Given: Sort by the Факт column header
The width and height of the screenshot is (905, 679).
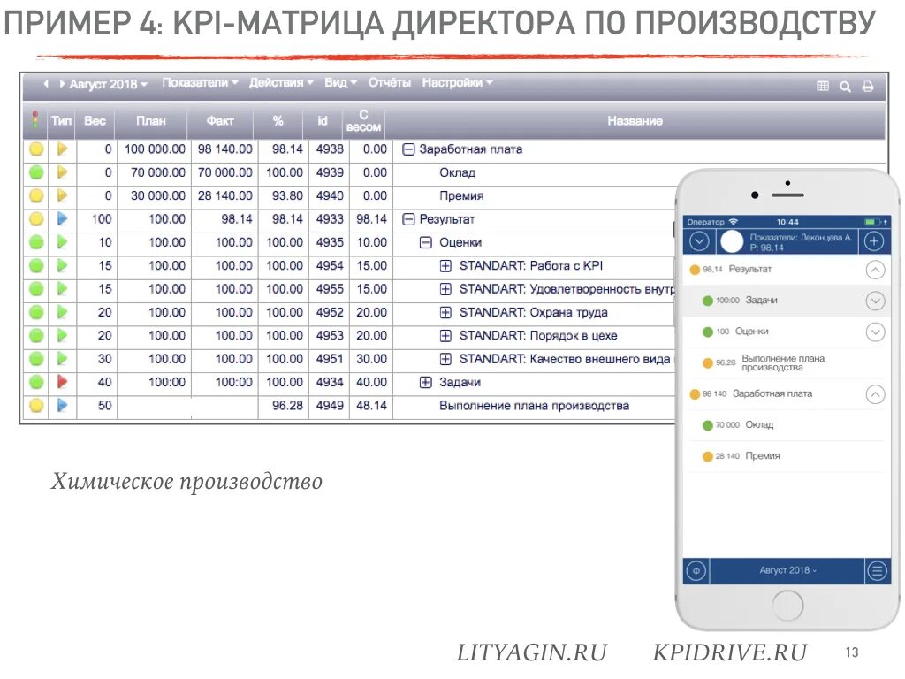Looking at the screenshot, I should tap(220, 120).
